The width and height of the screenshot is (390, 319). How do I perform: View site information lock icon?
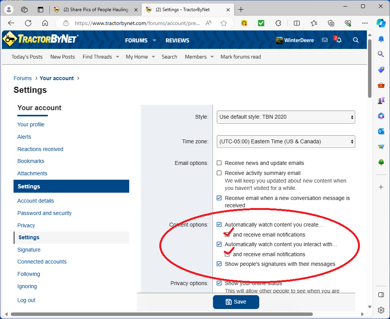click(66, 23)
